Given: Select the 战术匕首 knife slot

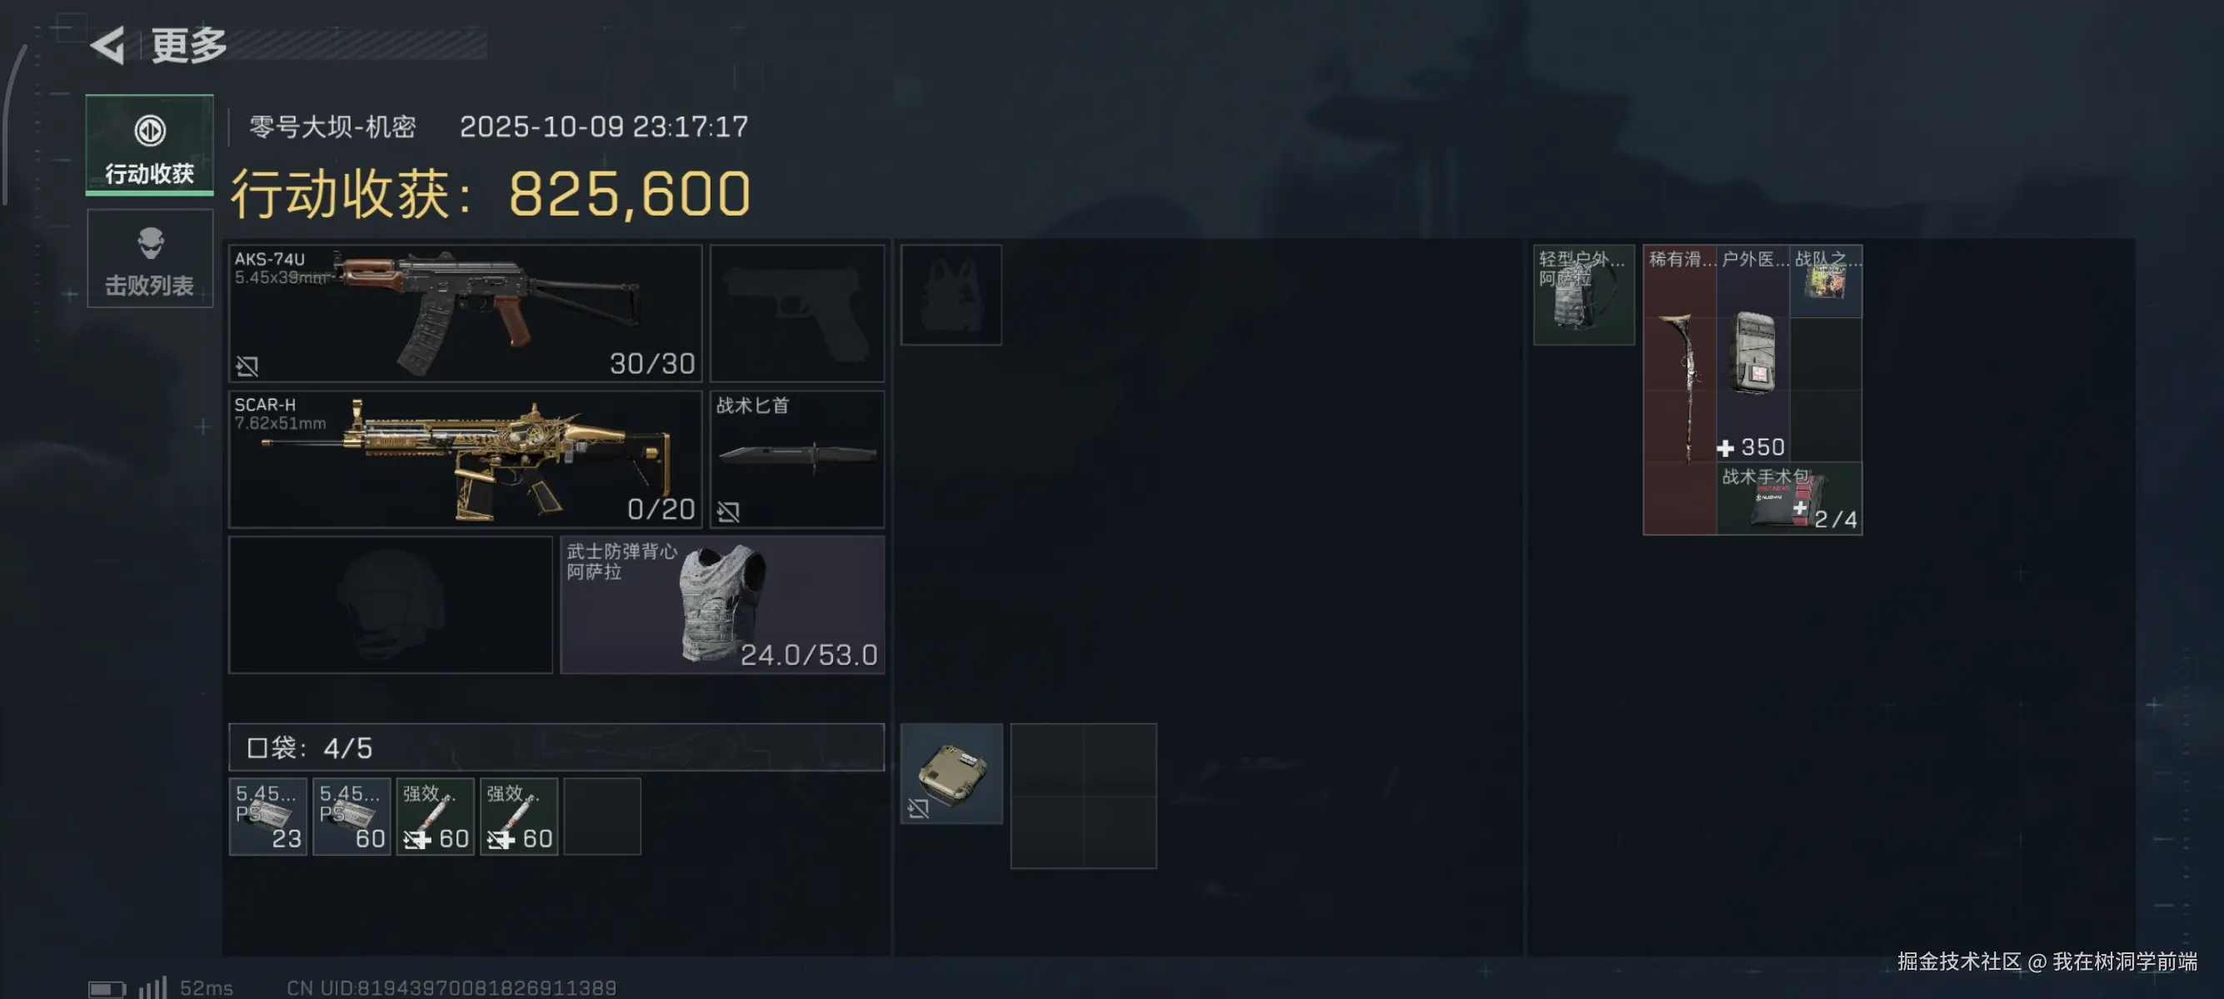Looking at the screenshot, I should 797,459.
